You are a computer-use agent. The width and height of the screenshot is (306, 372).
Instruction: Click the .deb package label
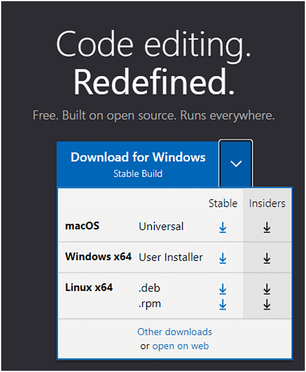point(150,288)
